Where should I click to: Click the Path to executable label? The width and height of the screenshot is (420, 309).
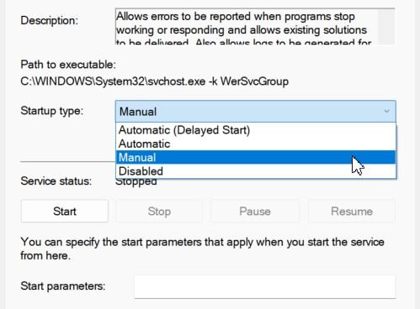[x=68, y=65]
